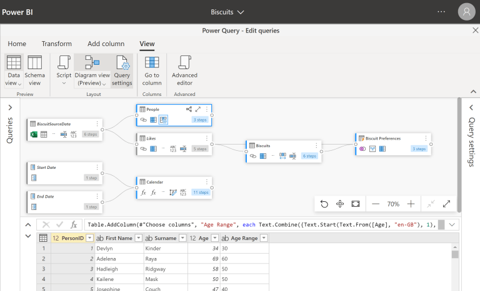Open the more options ellipsis in header
The width and height of the screenshot is (480, 291).
[x=441, y=12]
